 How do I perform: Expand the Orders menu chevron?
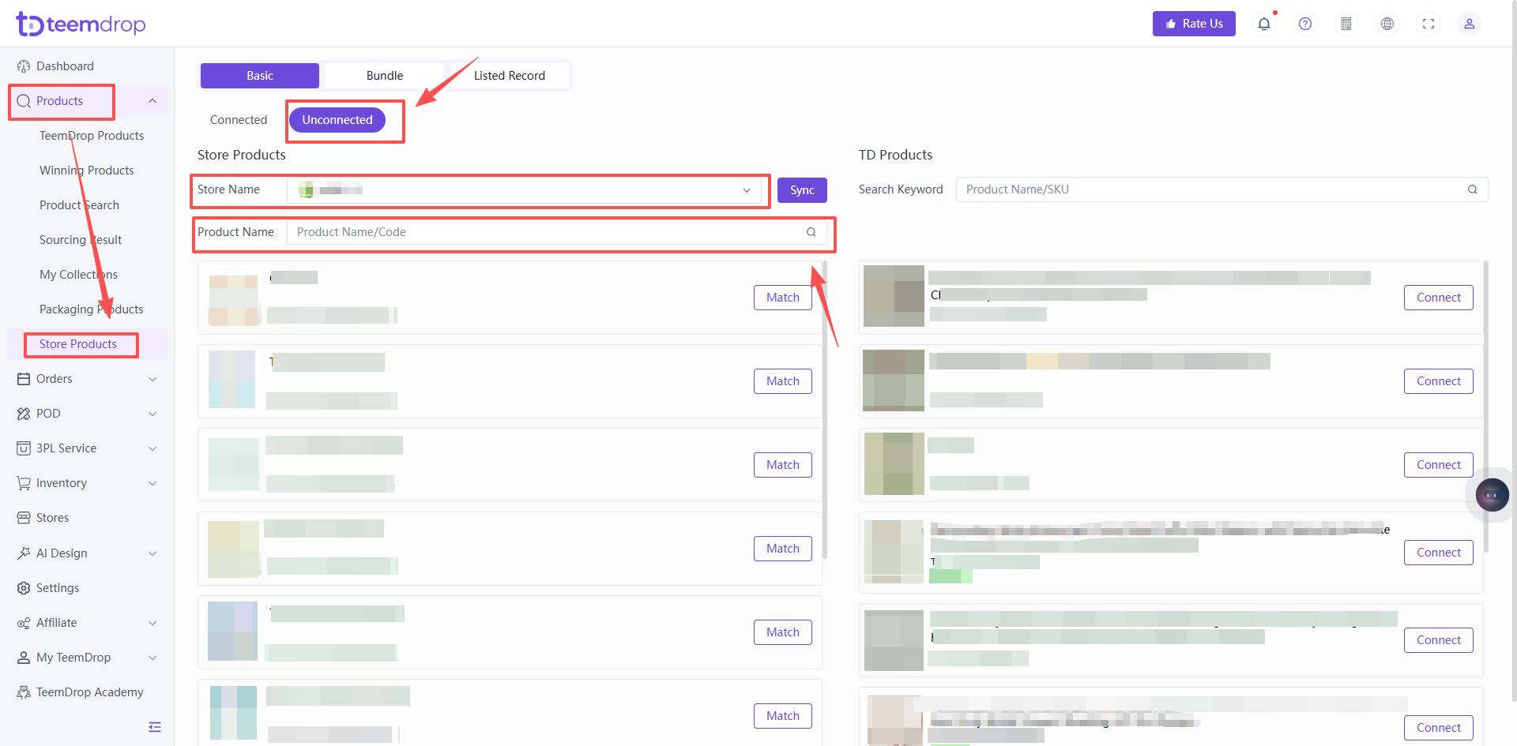click(x=152, y=379)
